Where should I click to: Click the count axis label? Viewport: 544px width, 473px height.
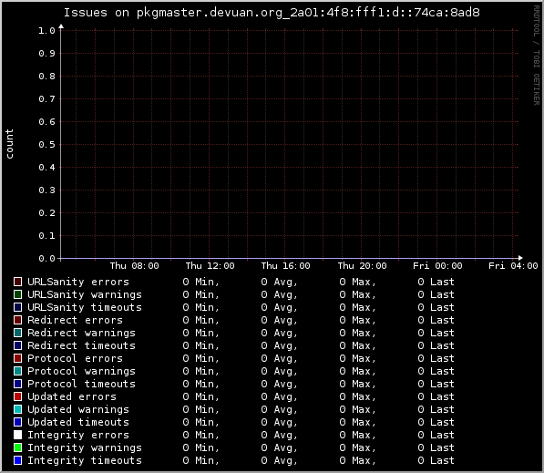click(x=9, y=144)
